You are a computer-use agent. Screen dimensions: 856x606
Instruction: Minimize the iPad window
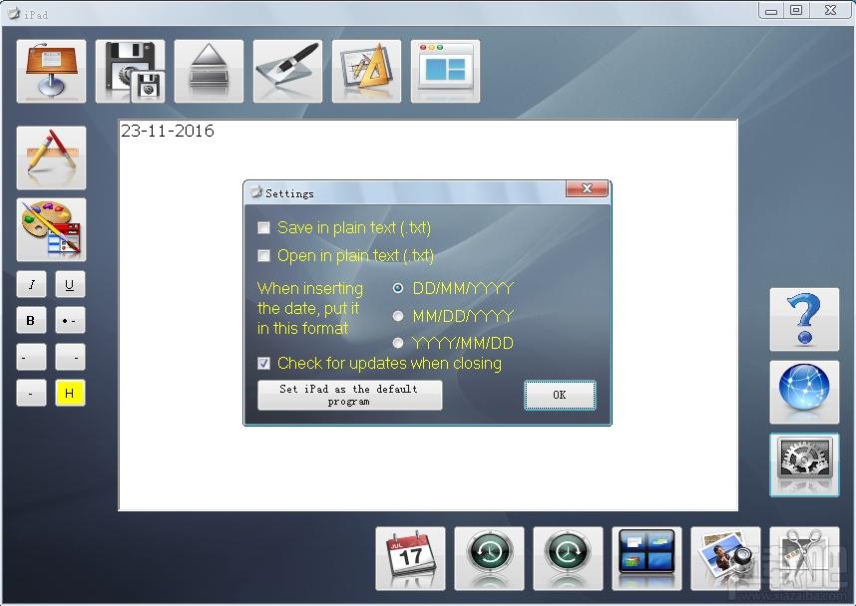click(771, 11)
